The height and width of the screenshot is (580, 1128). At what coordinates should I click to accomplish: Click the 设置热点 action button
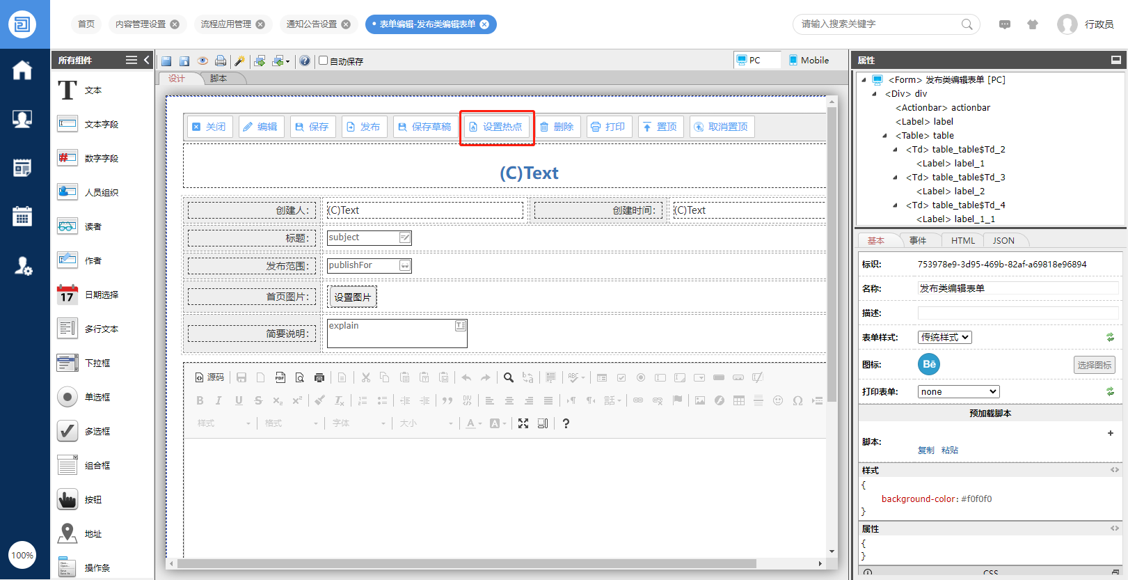[x=496, y=127]
